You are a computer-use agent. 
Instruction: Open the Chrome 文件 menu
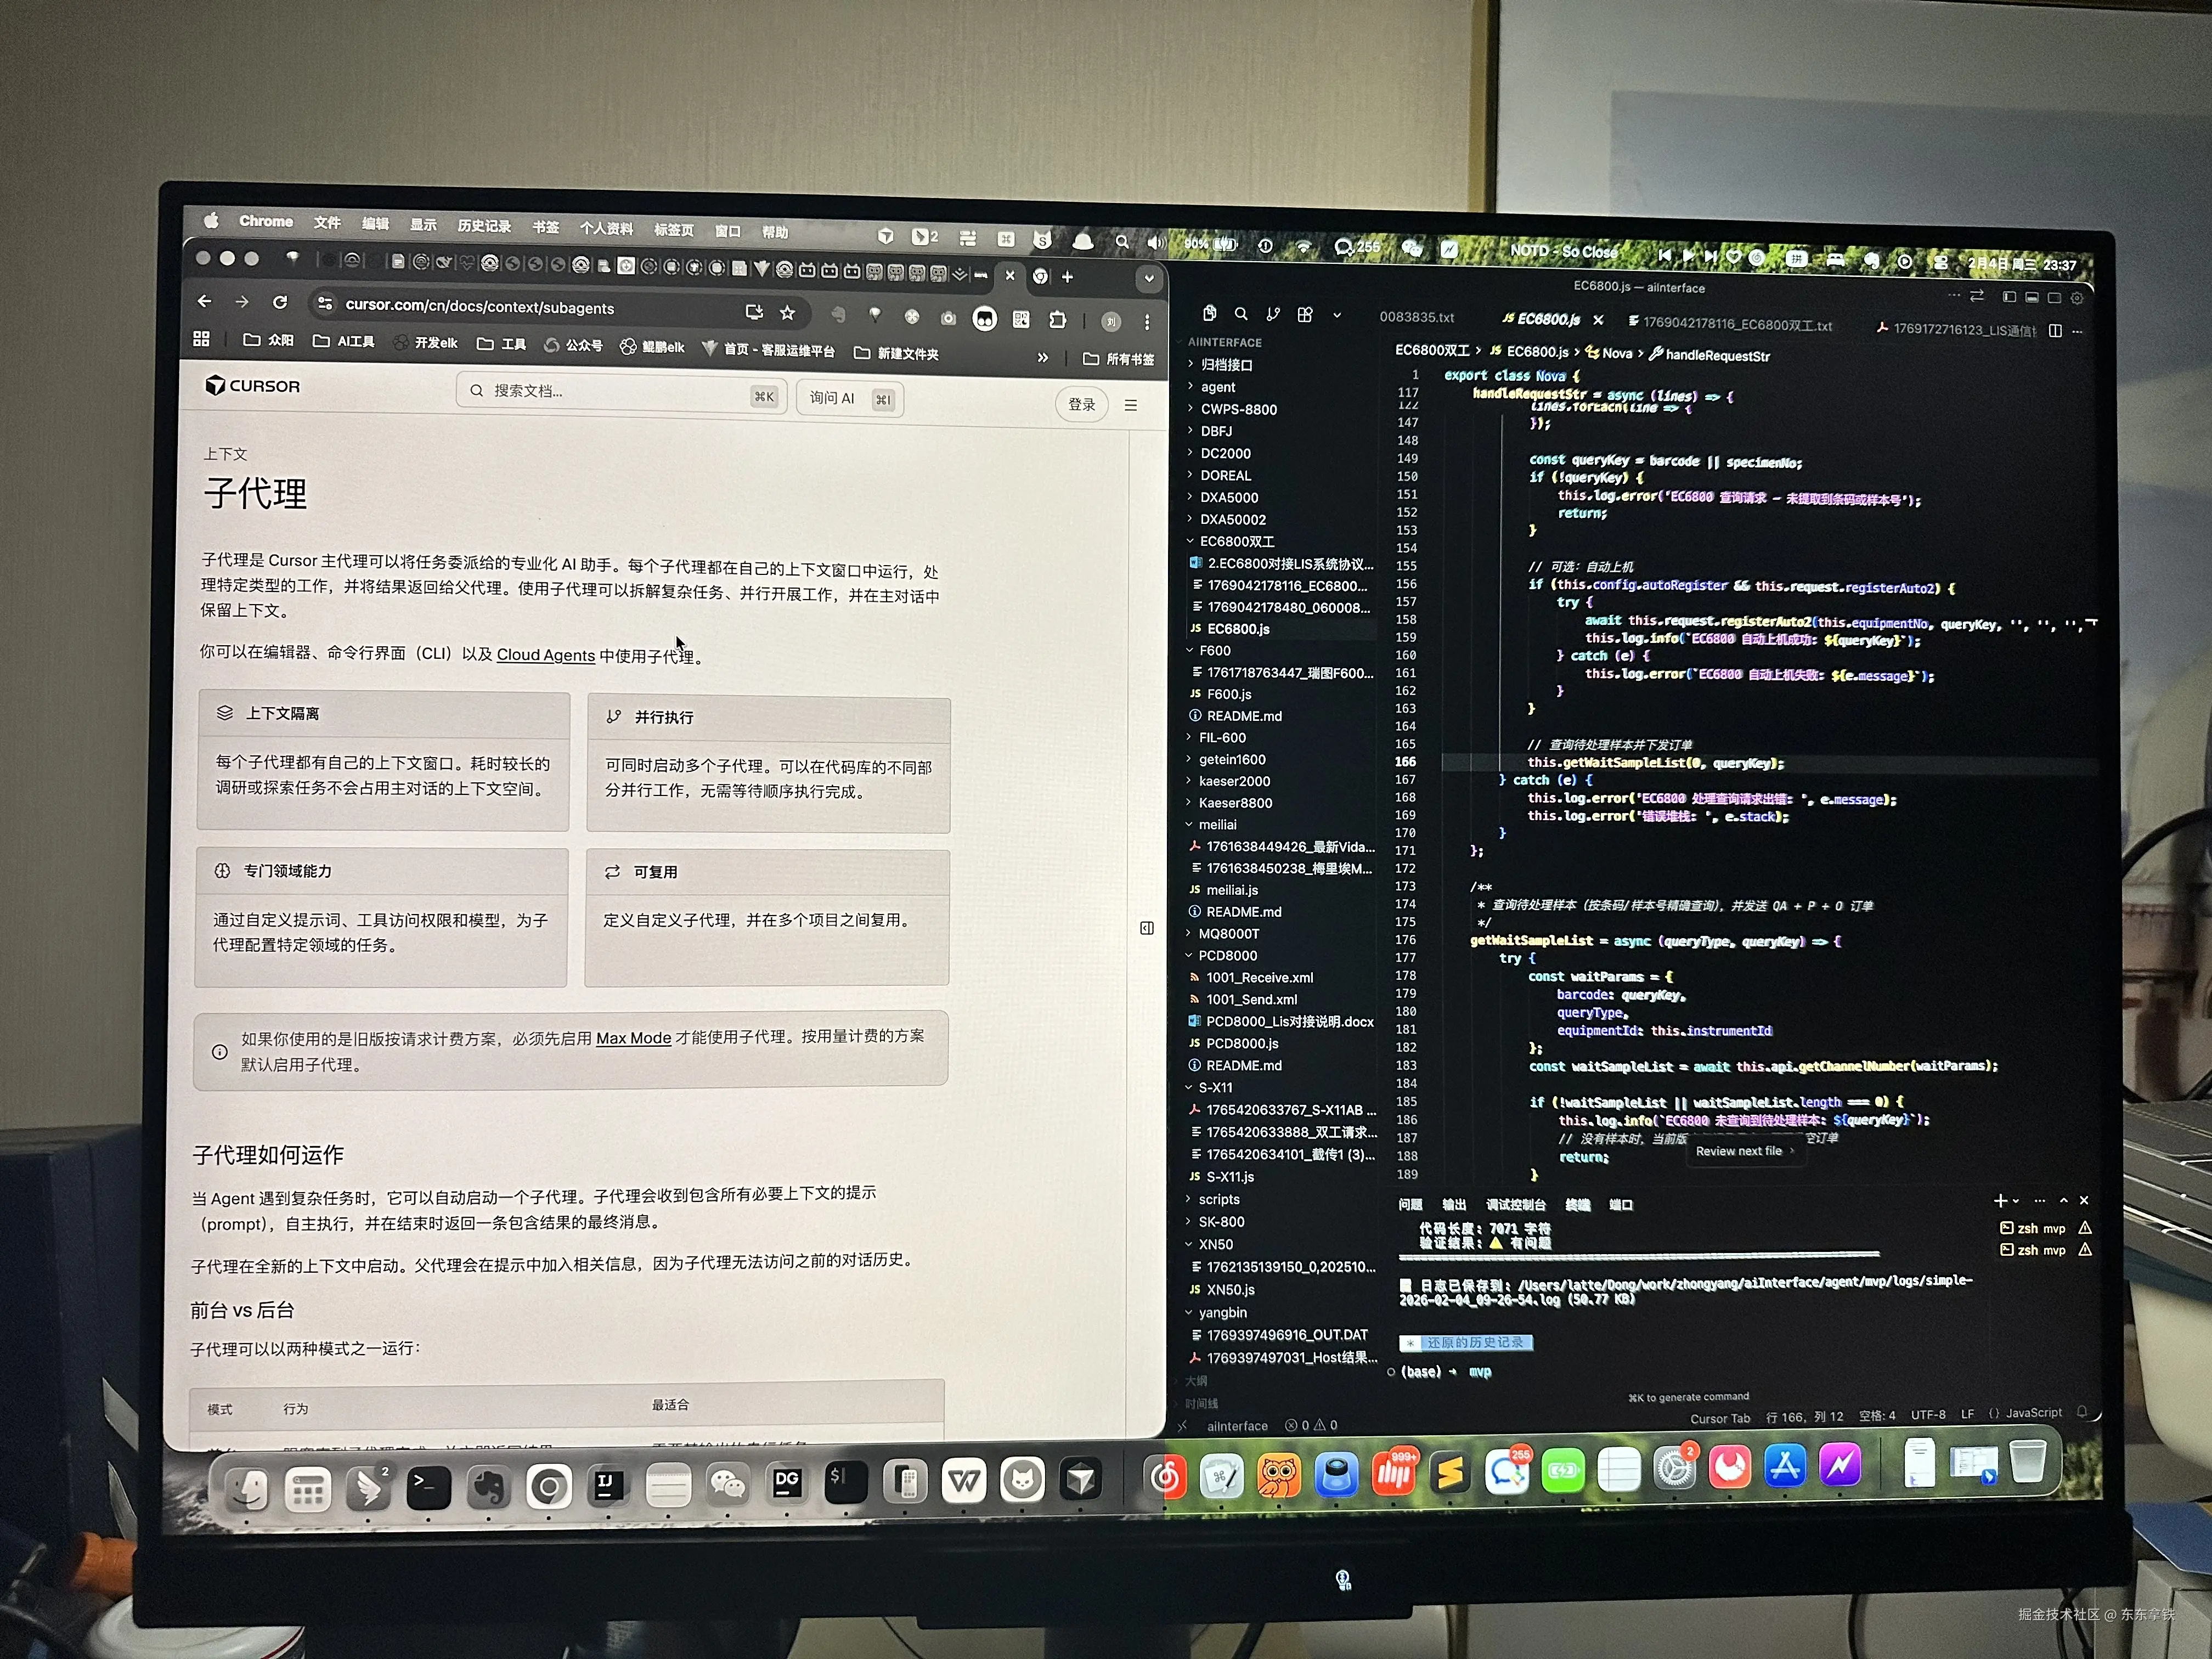[x=327, y=223]
